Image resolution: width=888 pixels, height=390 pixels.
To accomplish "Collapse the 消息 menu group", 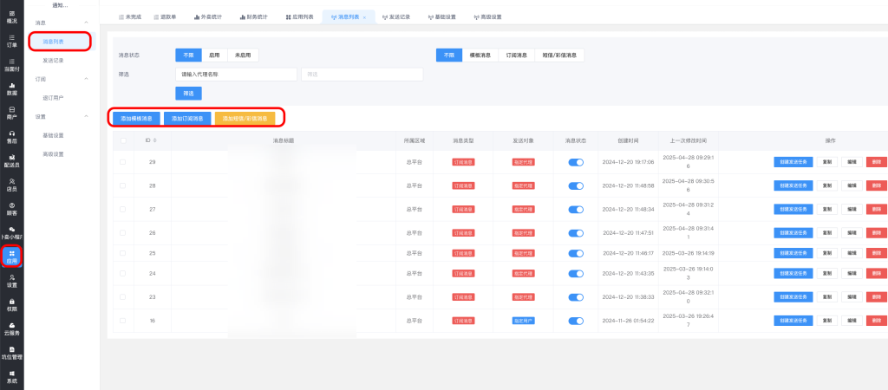I will (x=86, y=22).
